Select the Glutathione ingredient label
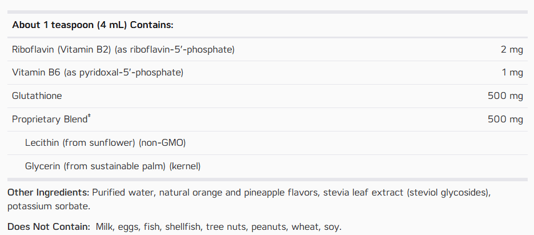Viewport: 534px width, 235px height. coord(37,96)
